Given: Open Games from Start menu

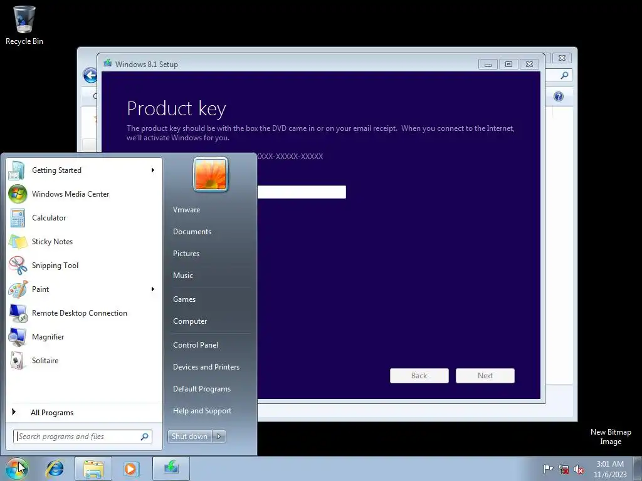Looking at the screenshot, I should pos(184,299).
